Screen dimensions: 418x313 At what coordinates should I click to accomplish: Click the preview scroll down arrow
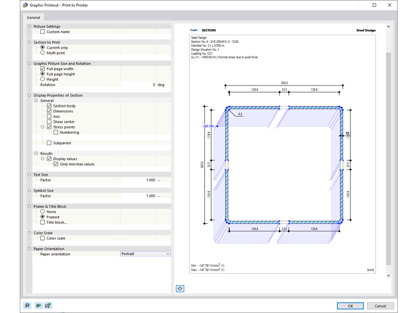click(388, 276)
